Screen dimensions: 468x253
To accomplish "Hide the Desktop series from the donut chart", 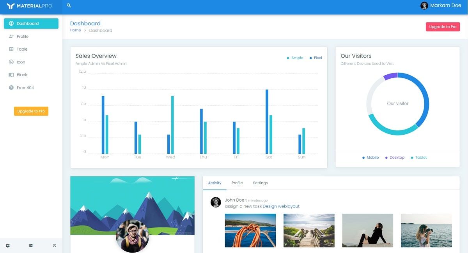I will click(395, 157).
